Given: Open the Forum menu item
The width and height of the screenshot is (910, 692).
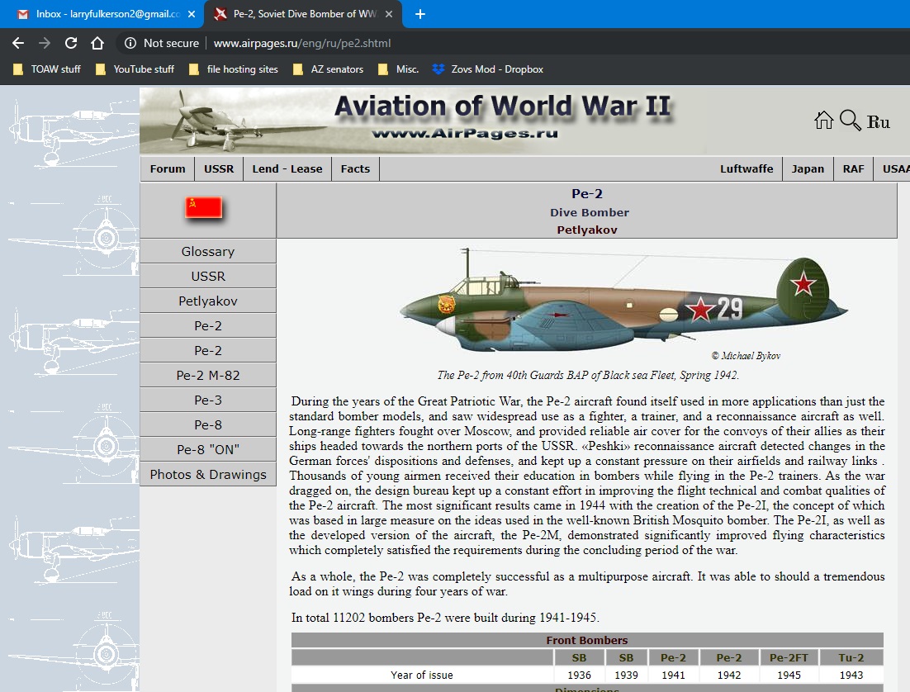Looking at the screenshot, I should pos(168,169).
